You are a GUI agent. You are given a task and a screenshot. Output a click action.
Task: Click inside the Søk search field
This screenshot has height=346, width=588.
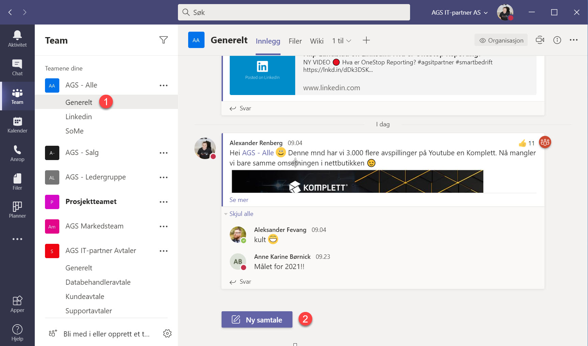294,12
